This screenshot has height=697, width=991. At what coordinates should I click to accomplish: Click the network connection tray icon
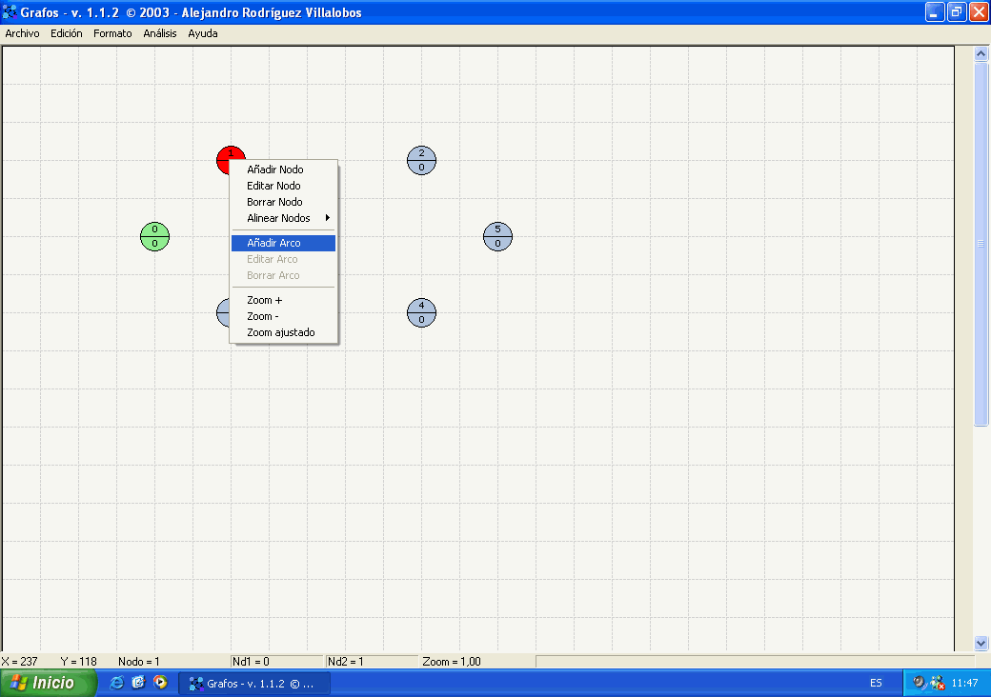tap(937, 683)
